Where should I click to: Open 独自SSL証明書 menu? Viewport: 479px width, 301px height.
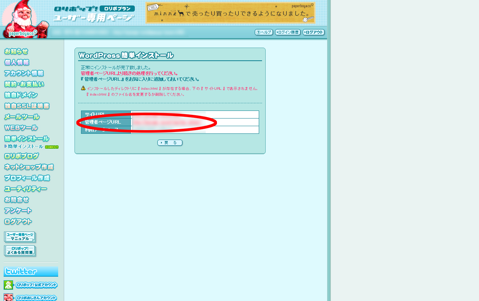[x=27, y=106]
